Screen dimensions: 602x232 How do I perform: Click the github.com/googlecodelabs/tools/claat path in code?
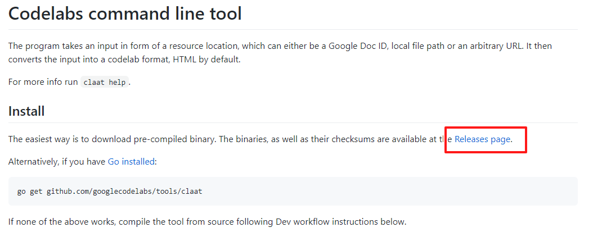point(124,191)
